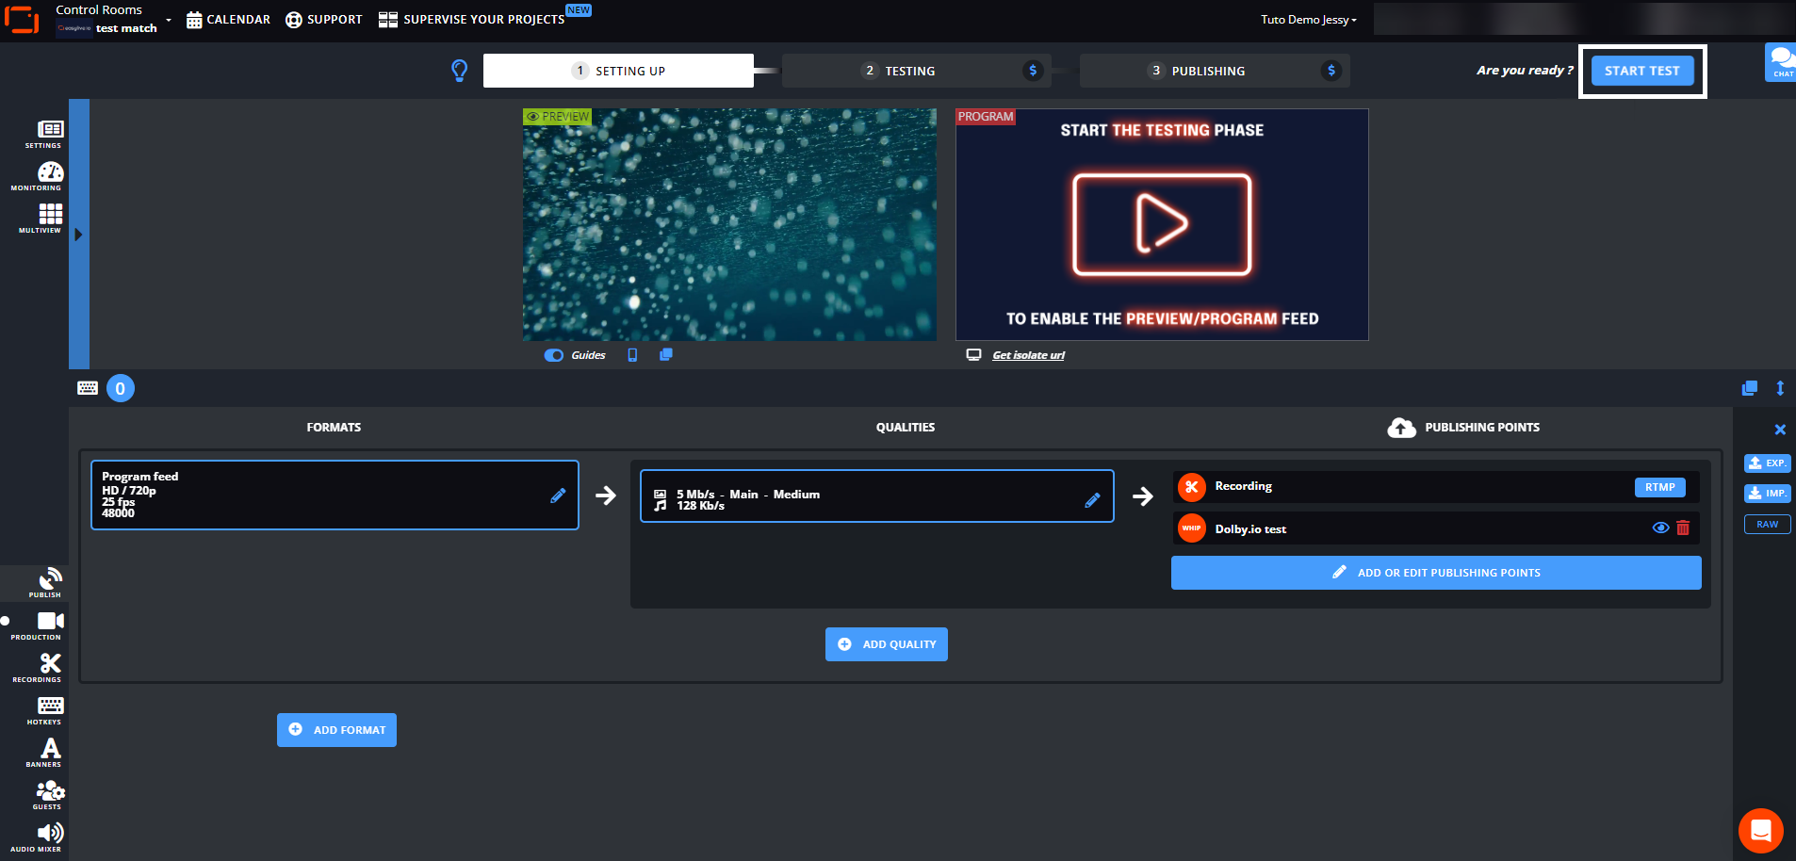Toggle visibility of Dolby.io test point
The image size is (1796, 861).
coord(1660,528)
